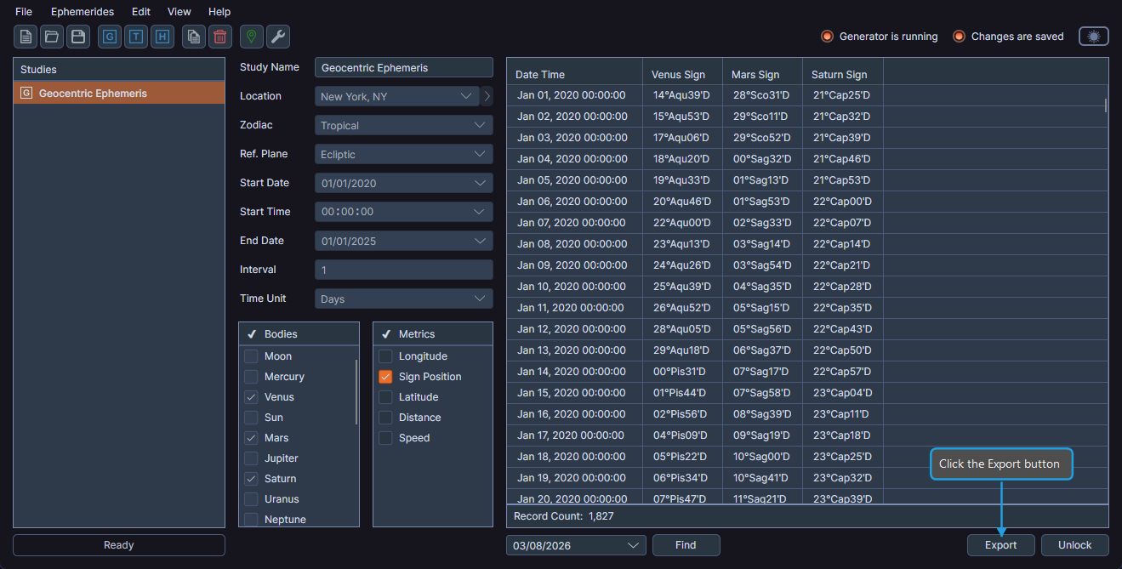Open the Zodiac dropdown

[403, 124]
